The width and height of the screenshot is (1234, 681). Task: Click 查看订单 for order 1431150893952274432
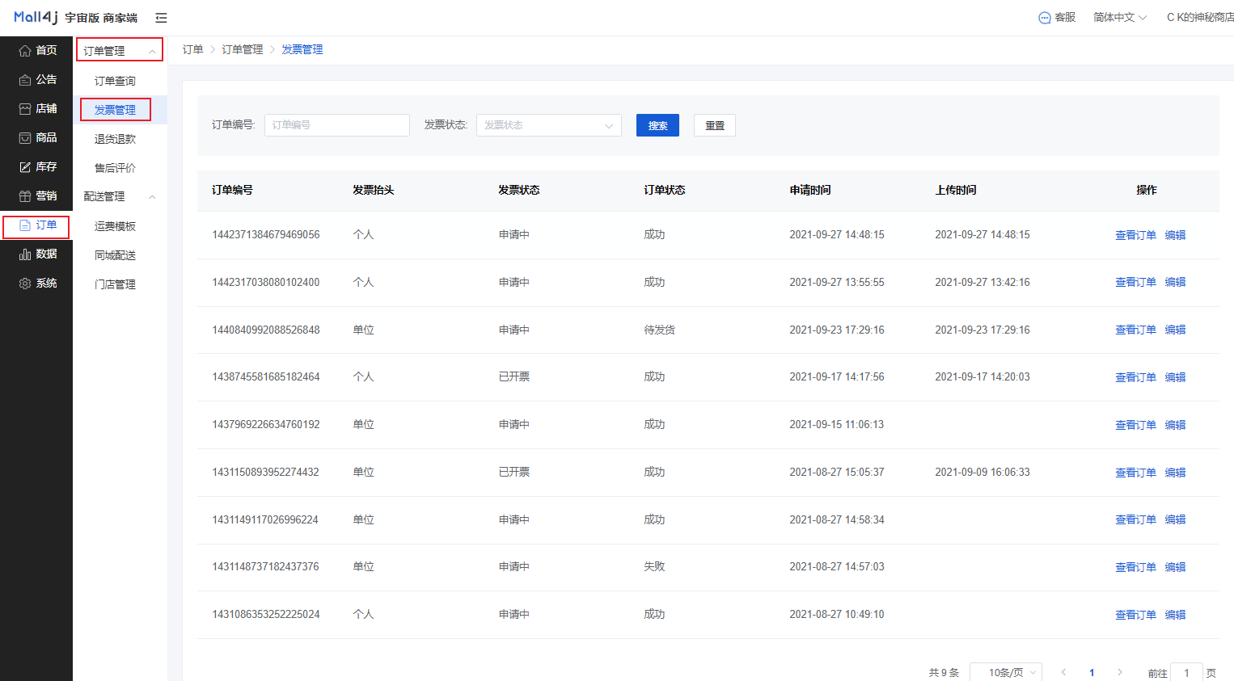(x=1135, y=473)
